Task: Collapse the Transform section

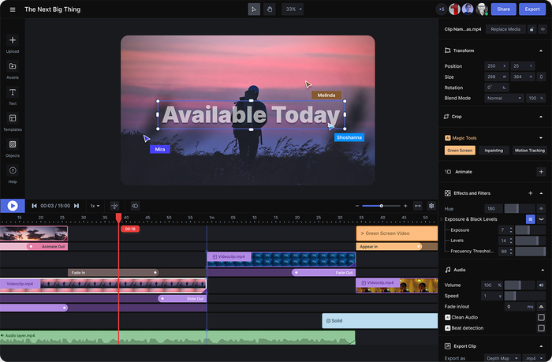Action: point(541,50)
